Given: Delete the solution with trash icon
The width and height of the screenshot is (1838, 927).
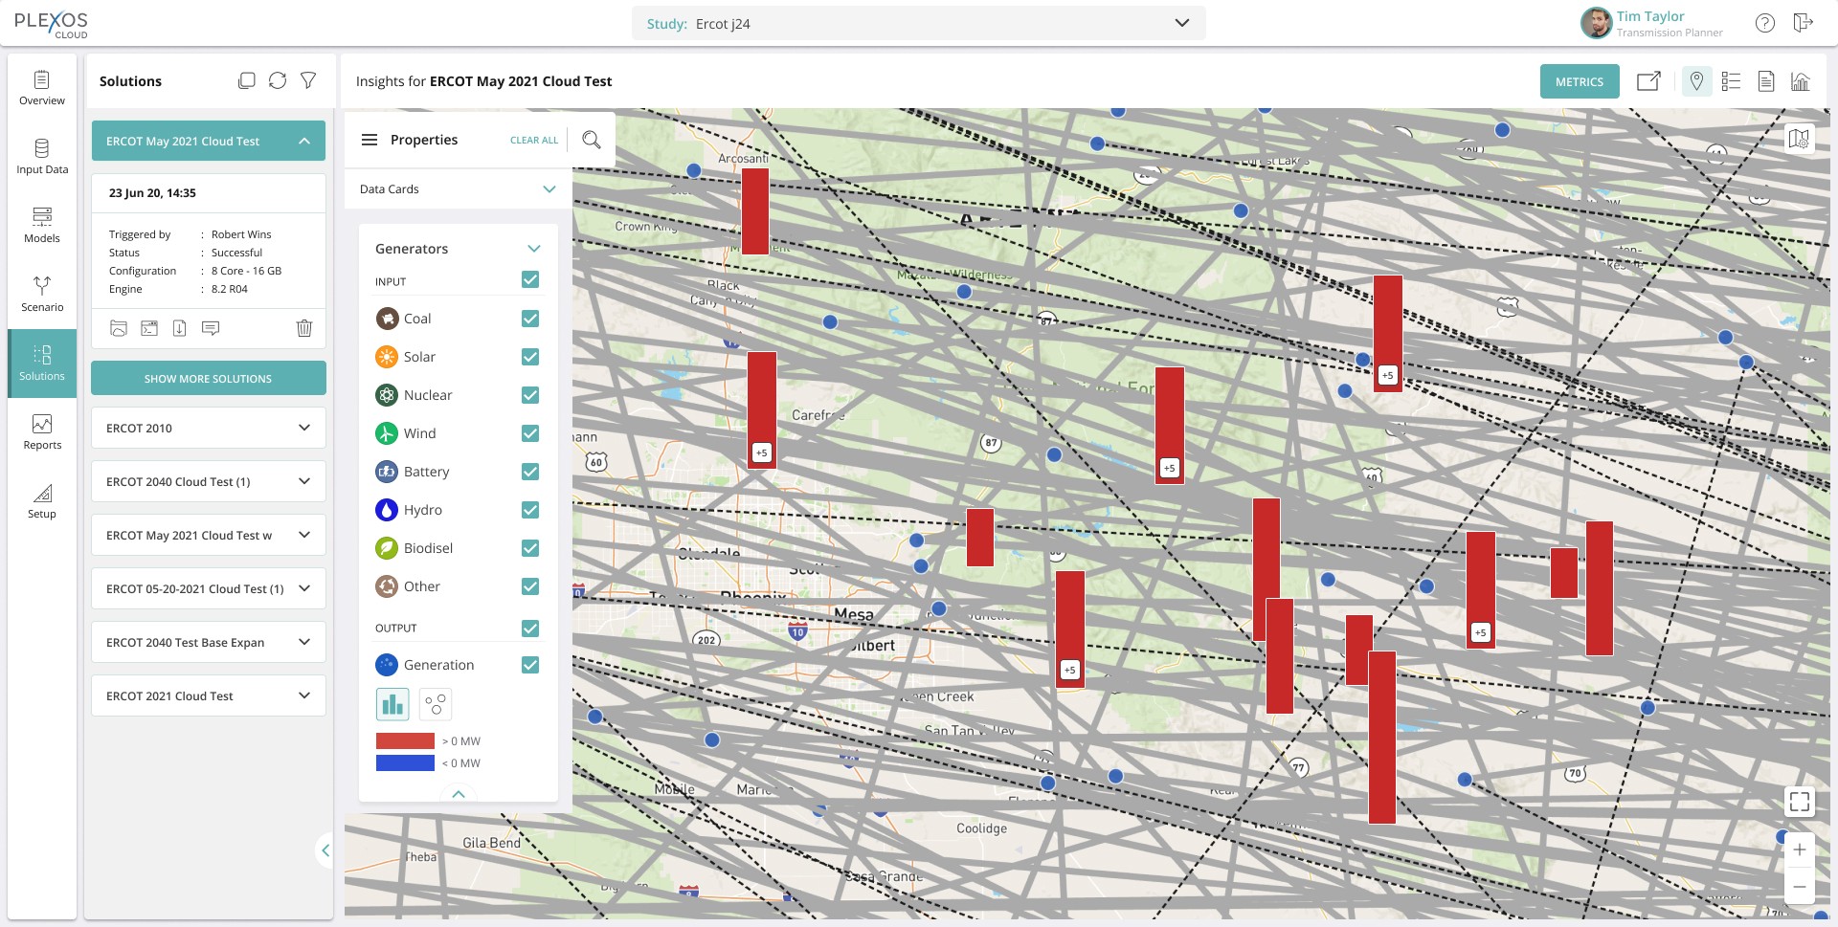Looking at the screenshot, I should 304,328.
